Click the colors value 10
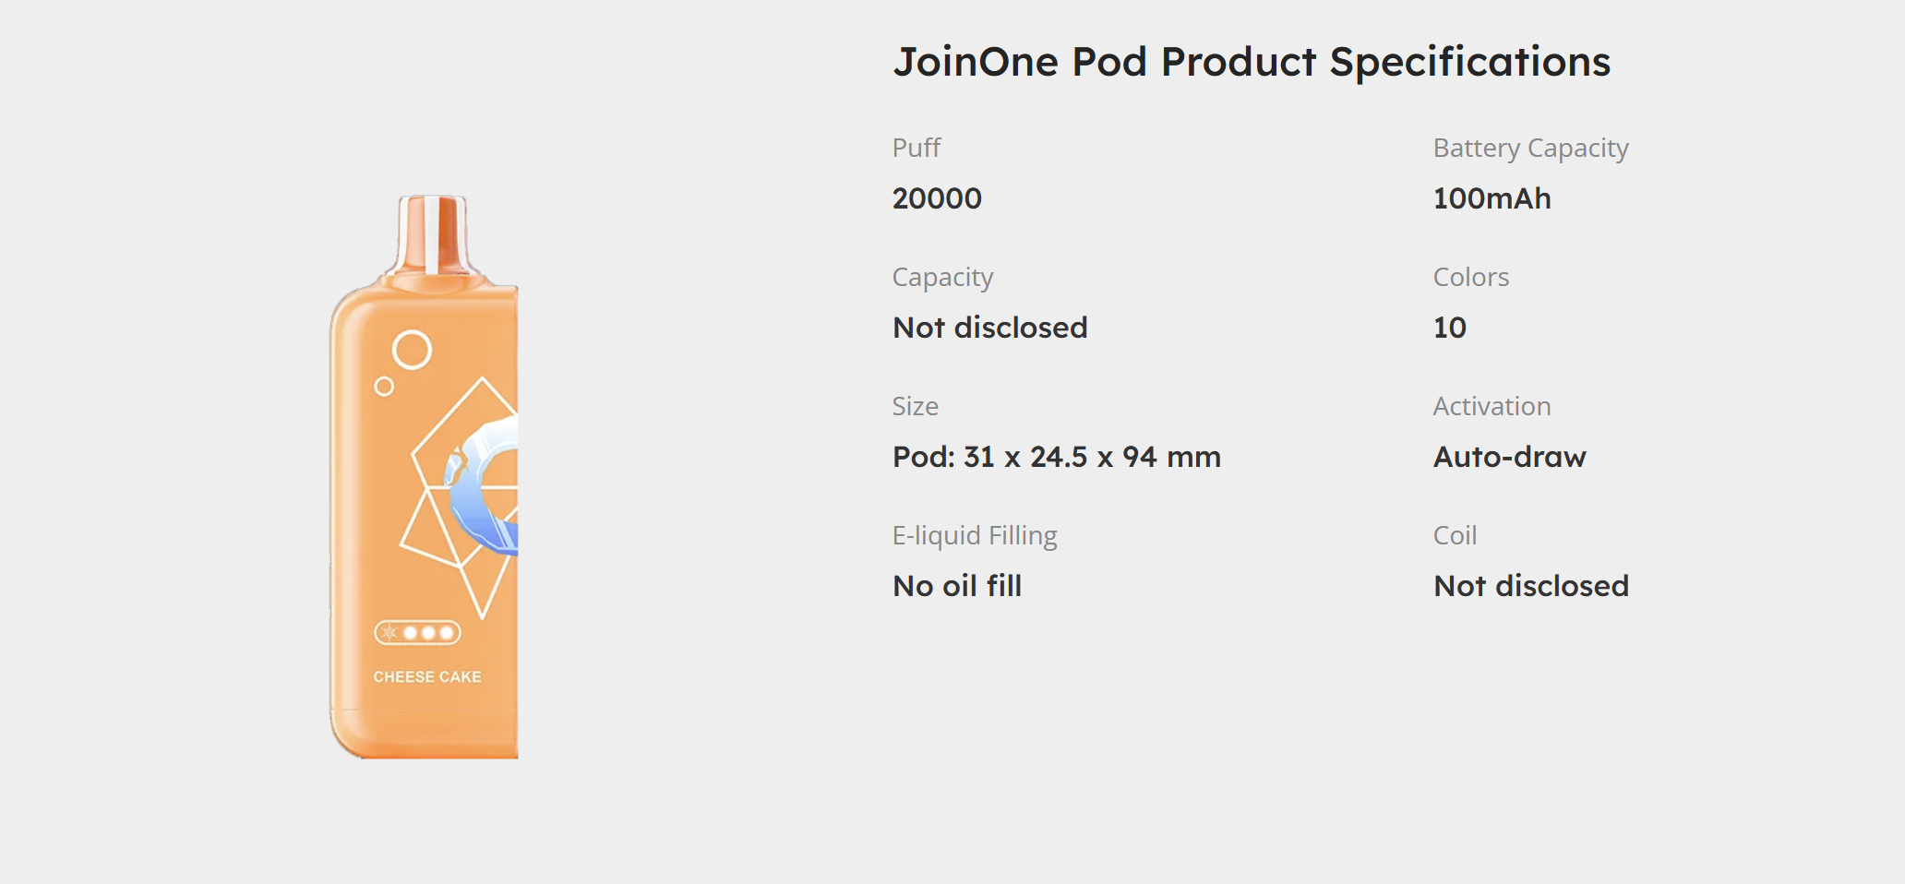 coord(1449,328)
